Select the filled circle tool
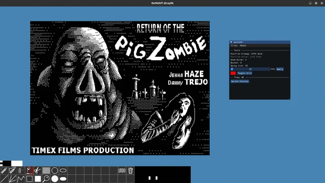This screenshot has width=325, height=183. [x=54, y=179]
